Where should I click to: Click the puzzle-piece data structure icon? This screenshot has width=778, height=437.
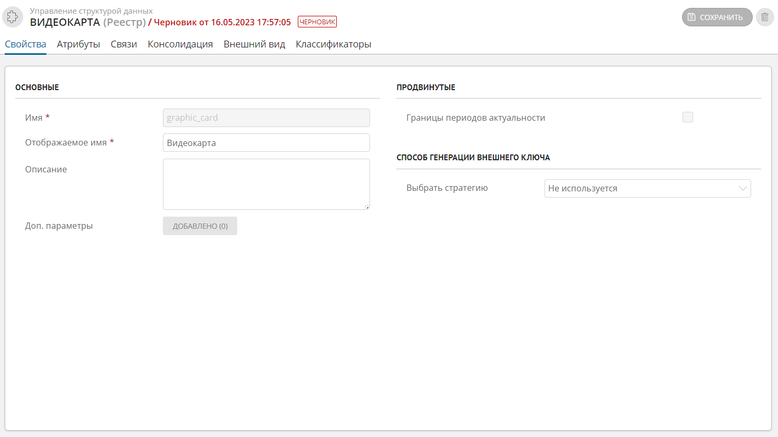coord(13,17)
